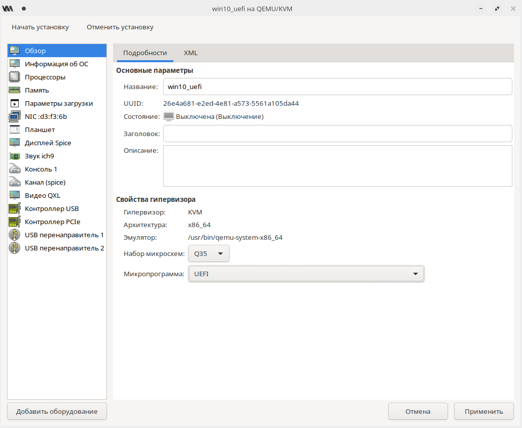This screenshot has width=522, height=428.
Task: Focus the Название field with win10_uefi
Action: (338, 87)
